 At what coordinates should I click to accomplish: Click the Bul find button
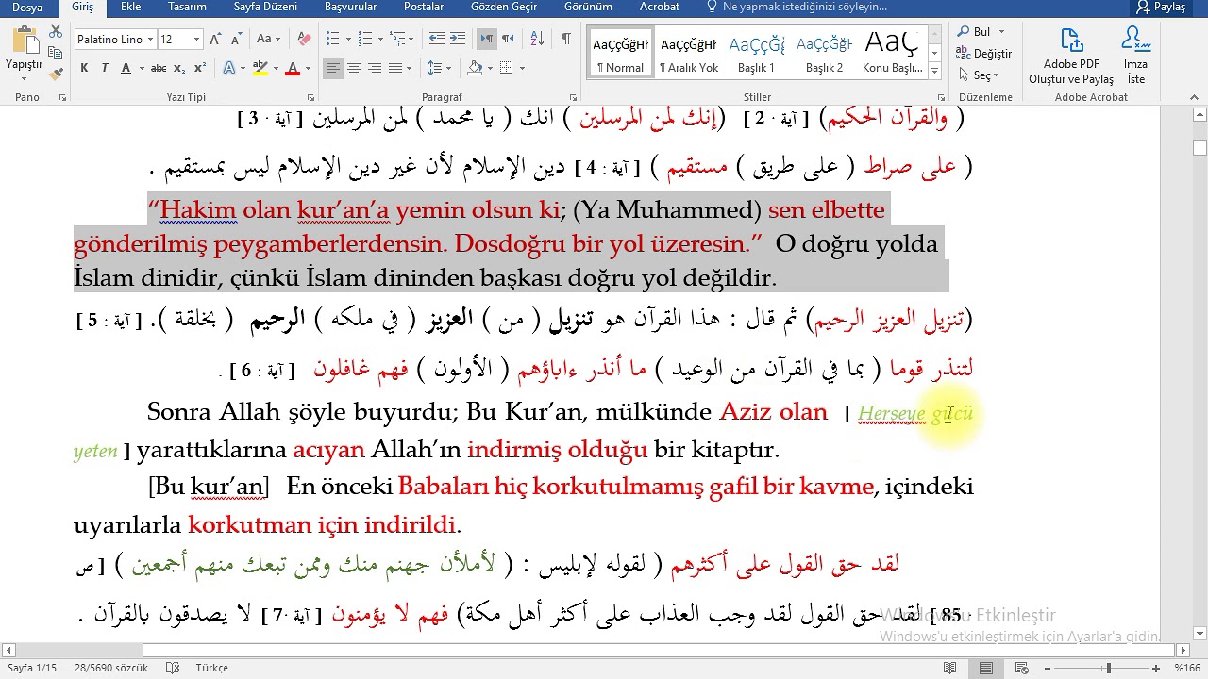tap(974, 31)
